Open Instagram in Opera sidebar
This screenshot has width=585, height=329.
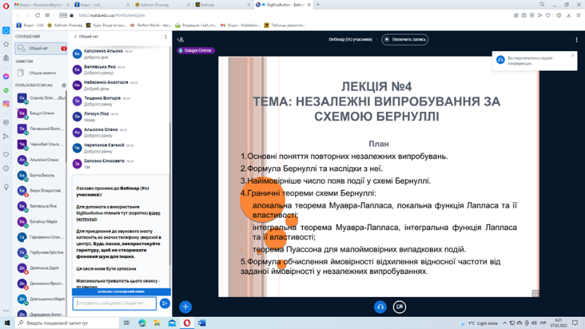point(6,104)
